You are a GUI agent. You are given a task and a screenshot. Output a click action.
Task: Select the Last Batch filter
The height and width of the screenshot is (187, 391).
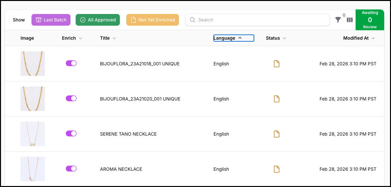click(x=51, y=20)
